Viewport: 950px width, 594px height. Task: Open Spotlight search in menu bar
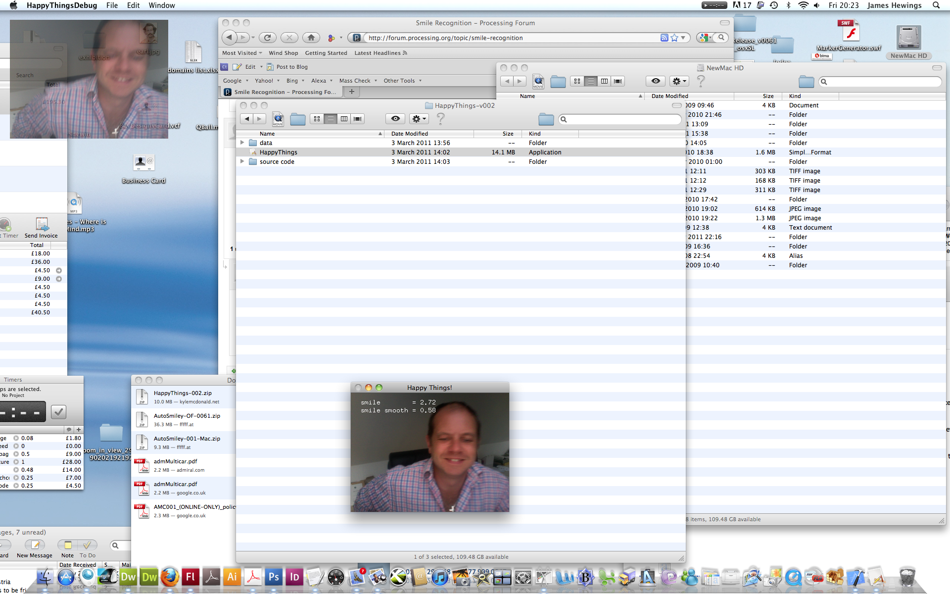pos(936,5)
